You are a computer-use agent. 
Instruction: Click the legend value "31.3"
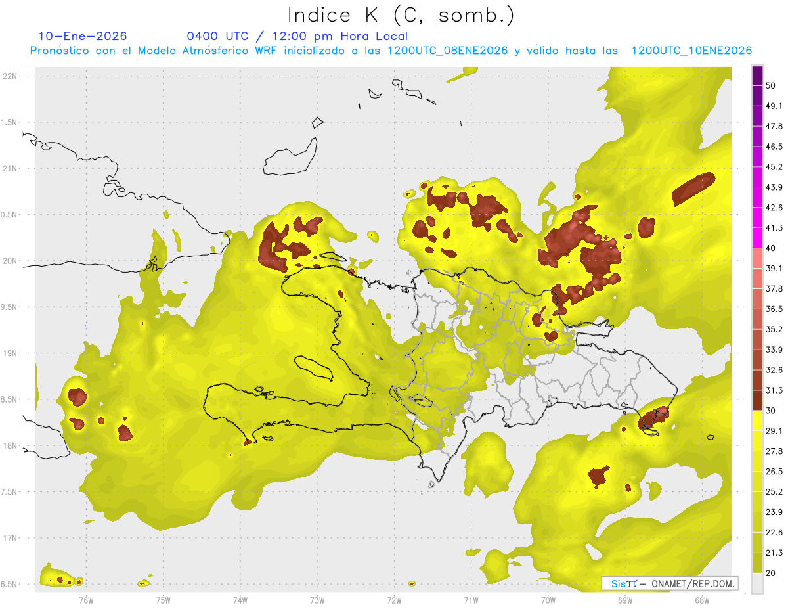[774, 390]
